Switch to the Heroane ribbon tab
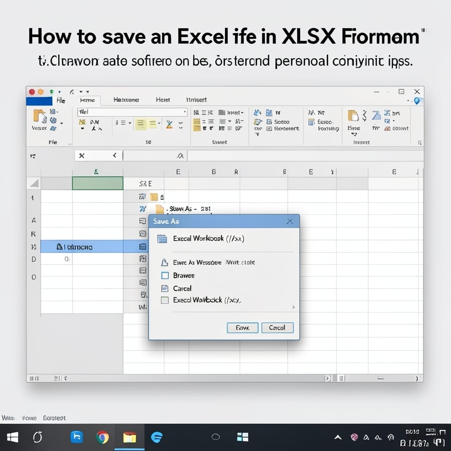Image resolution: width=451 pixels, height=451 pixels. click(126, 100)
